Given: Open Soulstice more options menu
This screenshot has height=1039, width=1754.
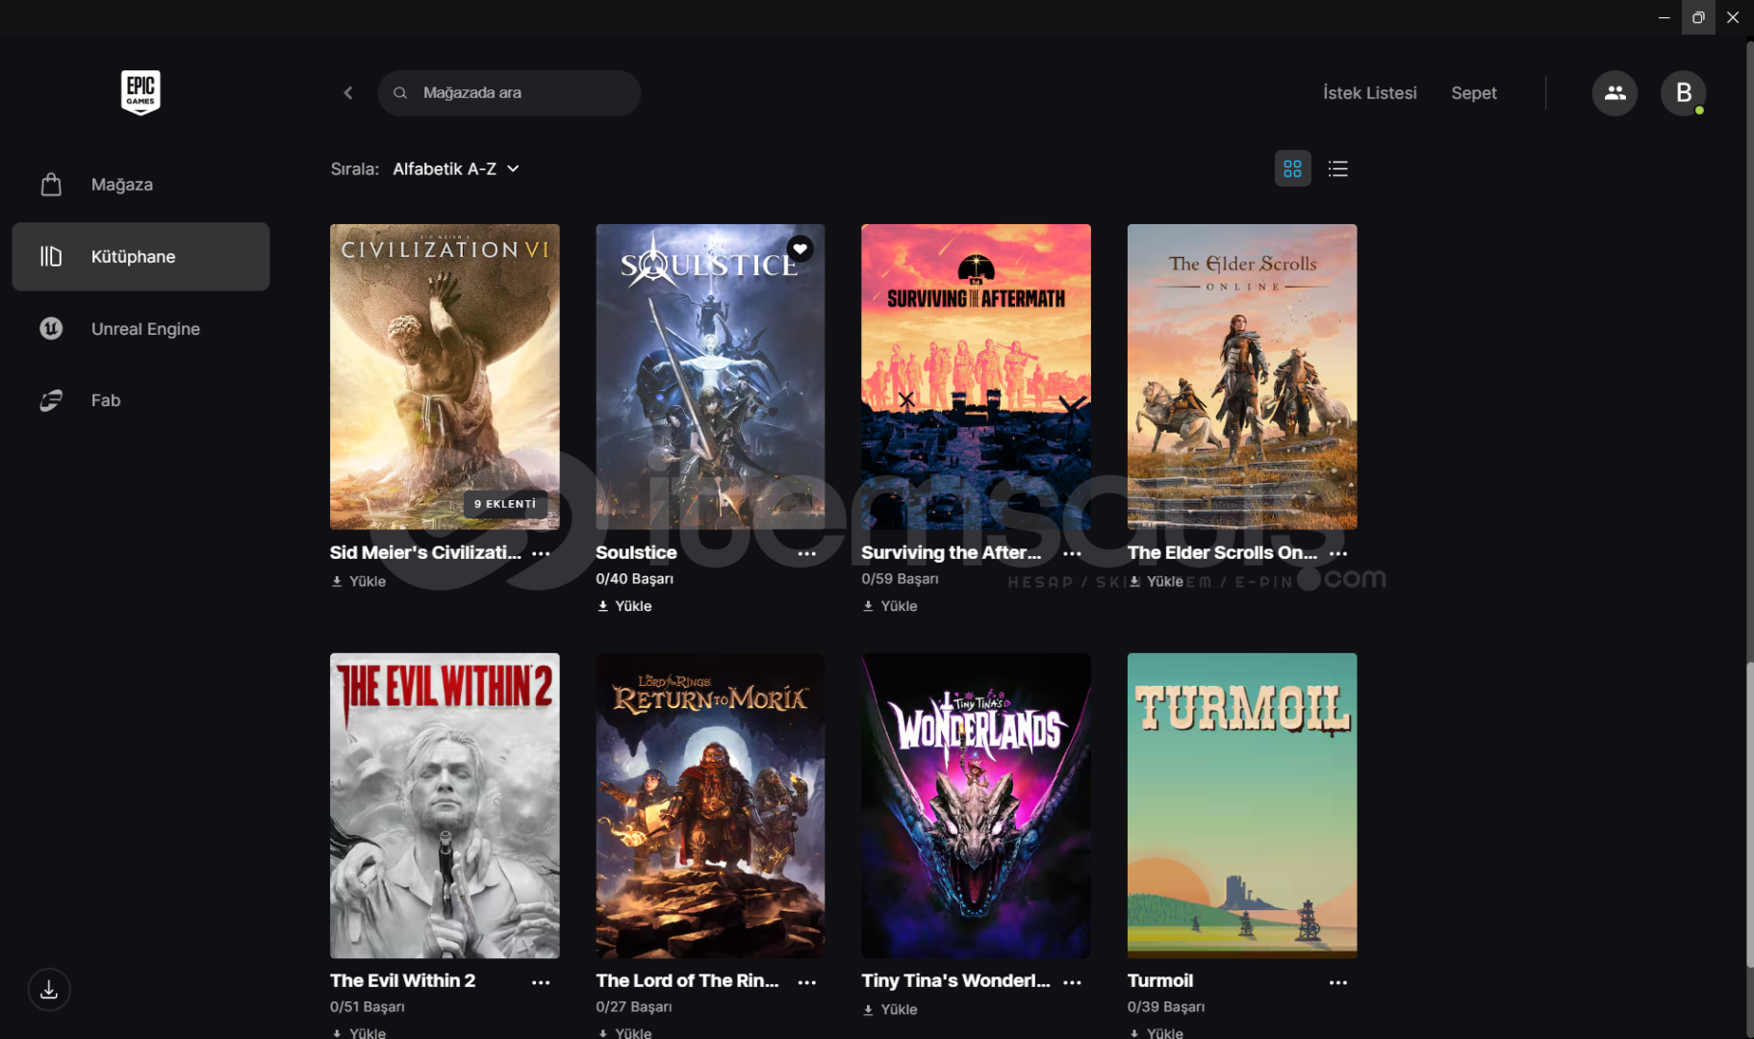Looking at the screenshot, I should coord(806,553).
